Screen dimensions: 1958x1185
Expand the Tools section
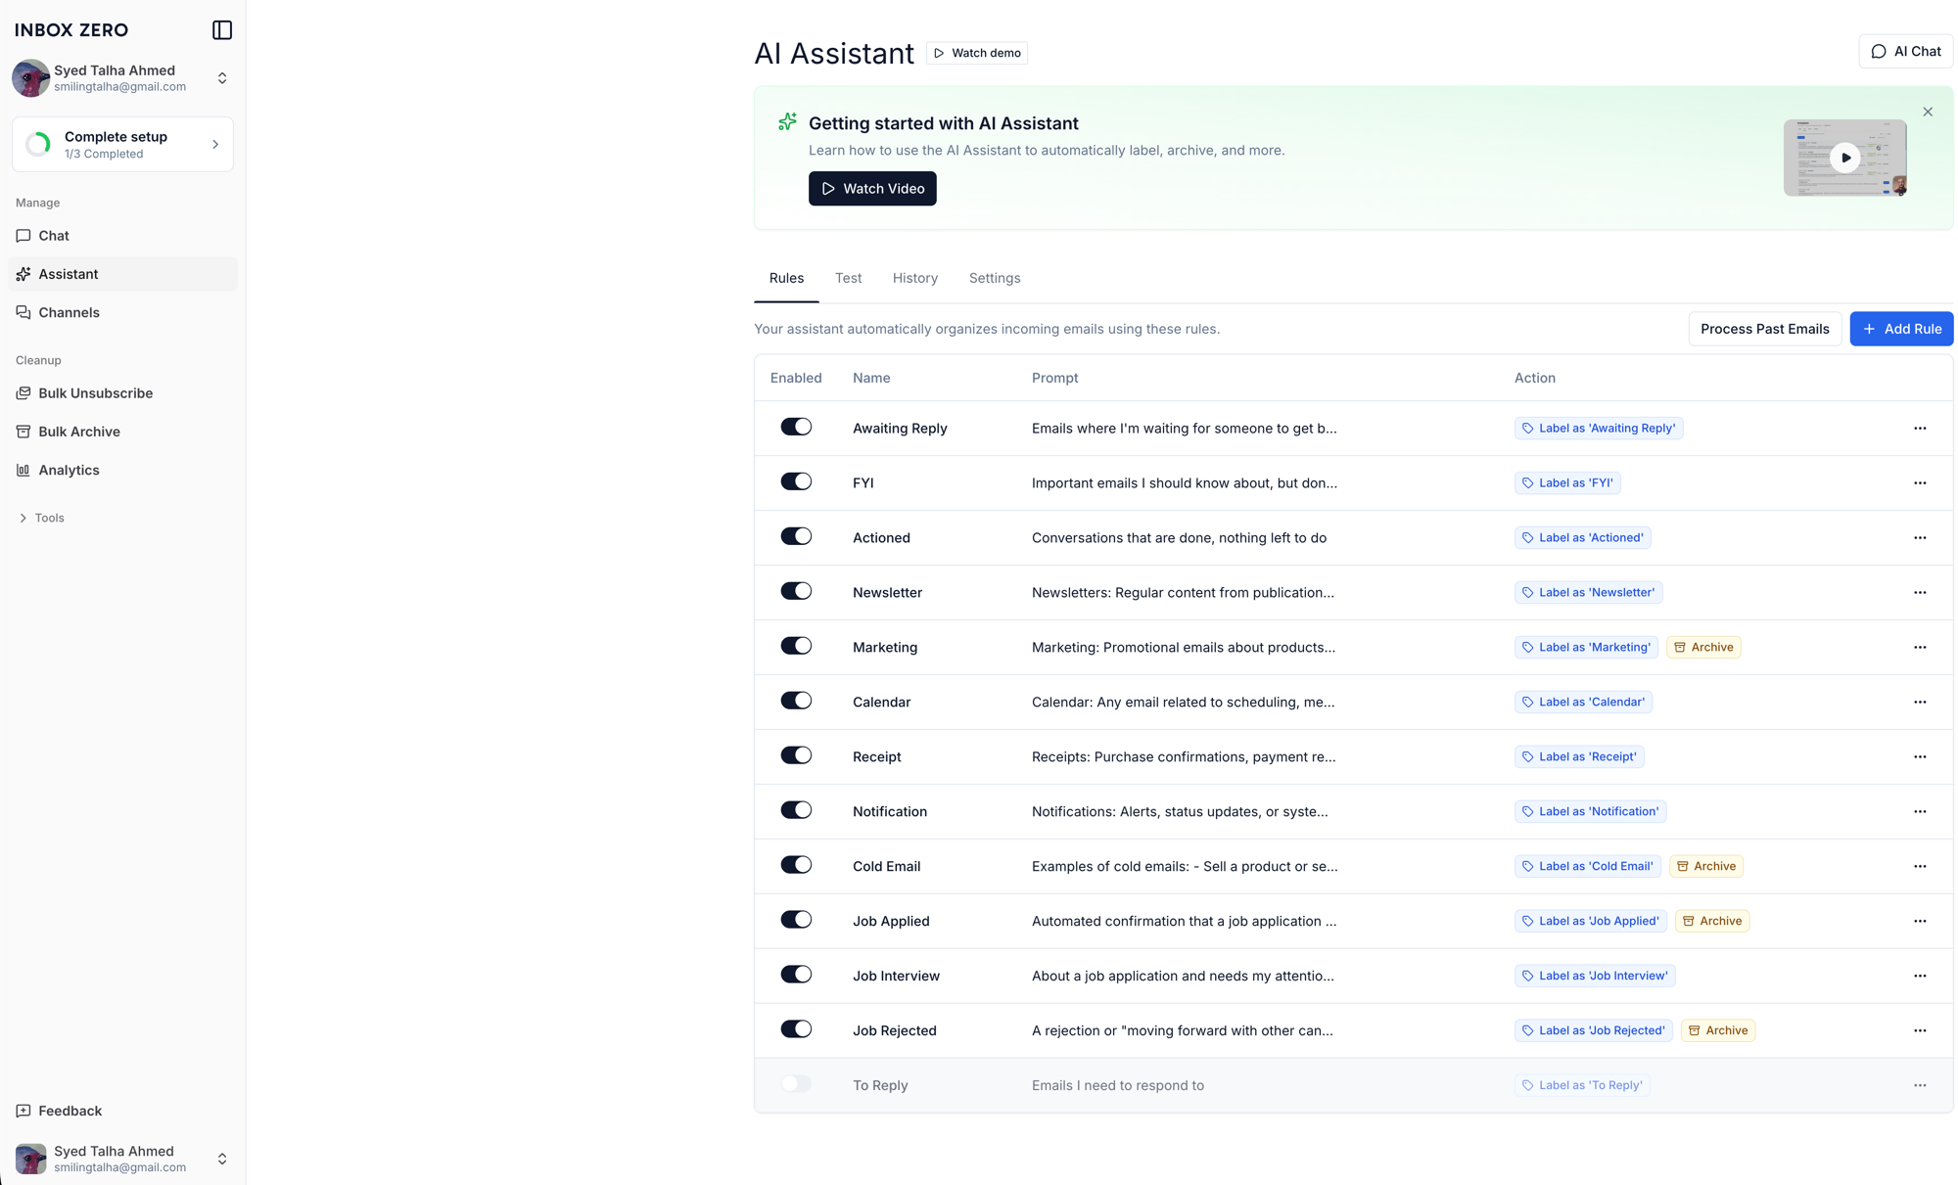pos(41,518)
